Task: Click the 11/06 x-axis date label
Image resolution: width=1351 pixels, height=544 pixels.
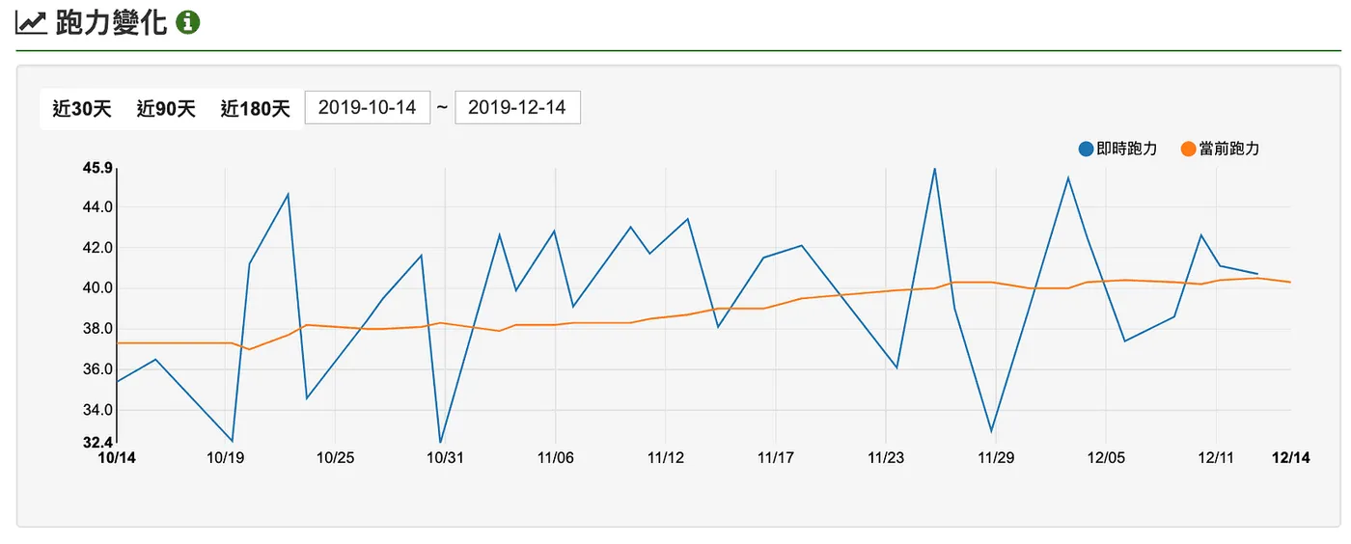Action: click(x=555, y=458)
